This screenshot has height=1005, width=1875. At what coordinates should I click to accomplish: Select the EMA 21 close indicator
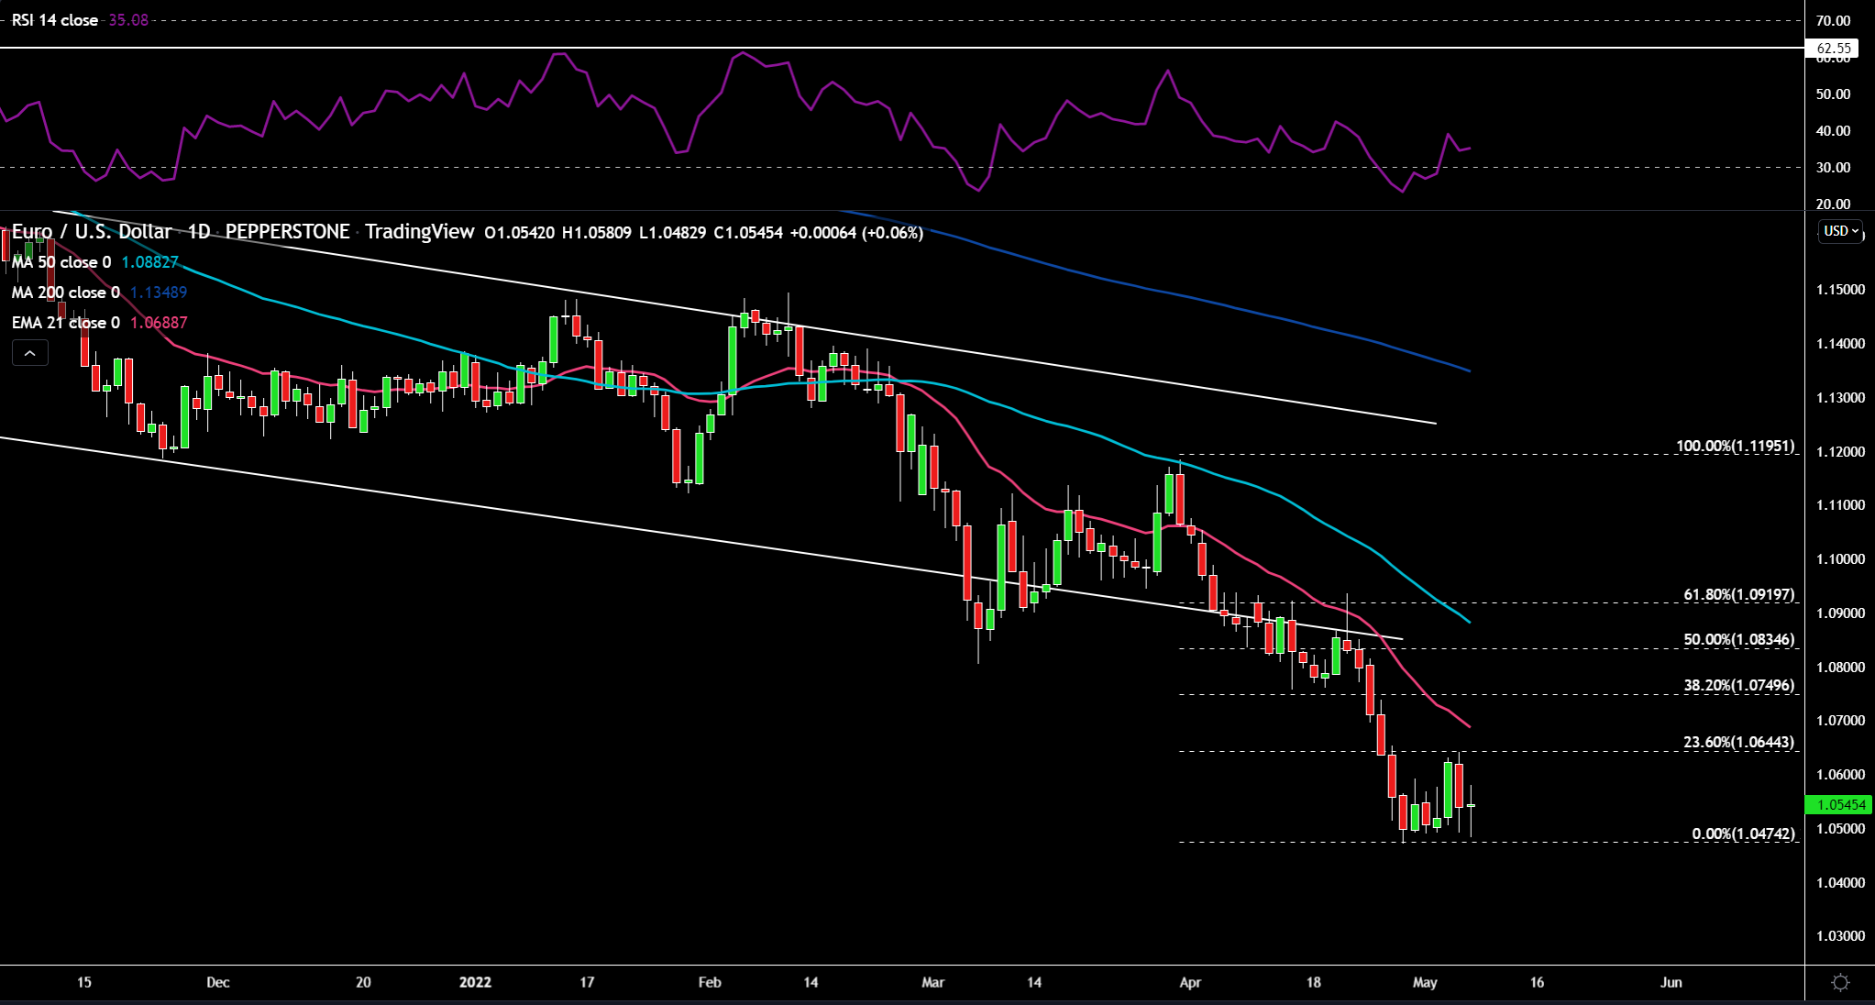(65, 323)
